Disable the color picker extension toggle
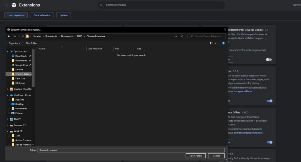 click(270, 101)
